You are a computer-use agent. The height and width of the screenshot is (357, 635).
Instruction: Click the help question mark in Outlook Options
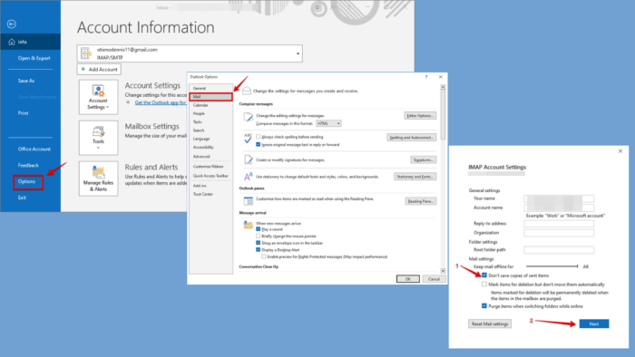click(426, 77)
